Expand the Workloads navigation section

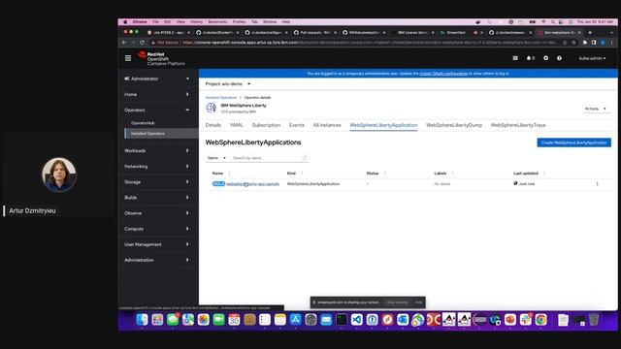coord(157,151)
